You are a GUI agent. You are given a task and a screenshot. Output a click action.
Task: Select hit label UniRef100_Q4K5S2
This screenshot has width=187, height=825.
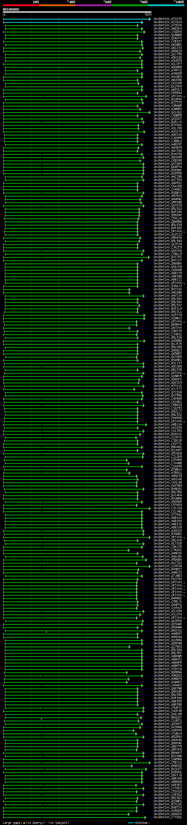tap(168, 183)
